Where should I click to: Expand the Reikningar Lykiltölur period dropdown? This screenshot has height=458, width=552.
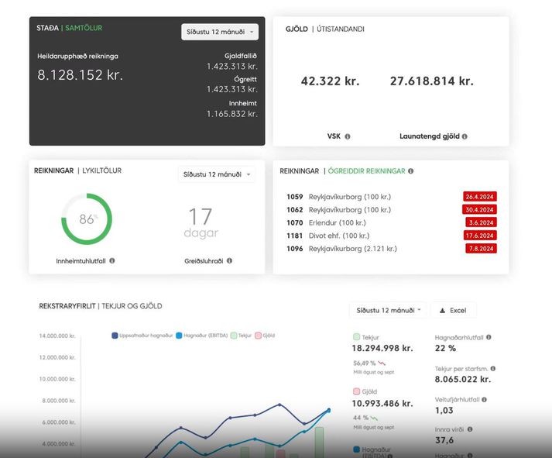[216, 174]
